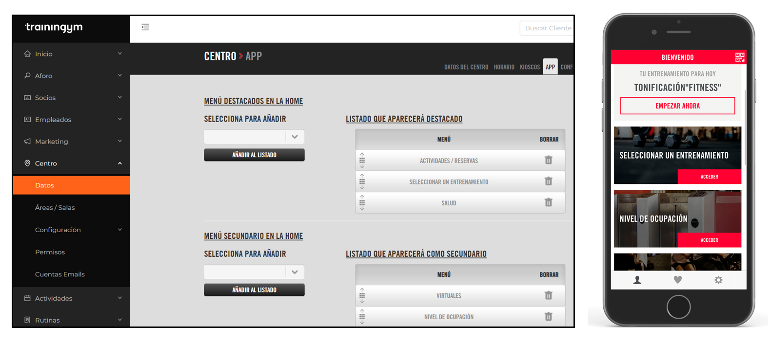Open the destacados 'Selecciona para añadir' dropdown

[x=254, y=137]
